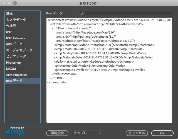Click the xmlns:xmp namespace line
This screenshot has height=139, width=178.
[86, 33]
